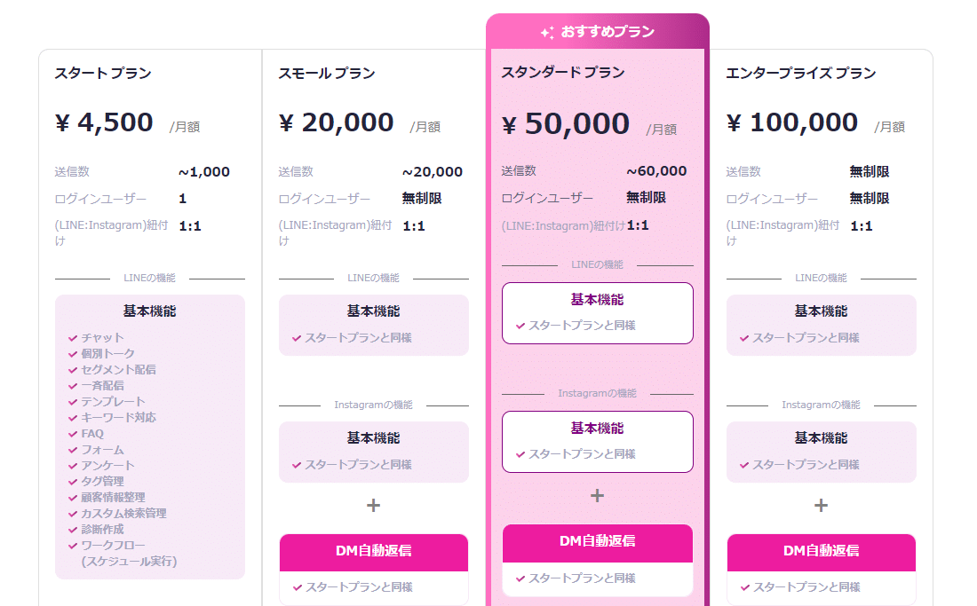The image size is (977, 606).
Task: Click Instagram 基本機能 box in Standard plan
Action: pyautogui.click(x=597, y=442)
